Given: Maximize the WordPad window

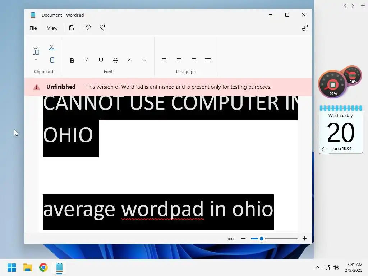Looking at the screenshot, I should coord(287,15).
